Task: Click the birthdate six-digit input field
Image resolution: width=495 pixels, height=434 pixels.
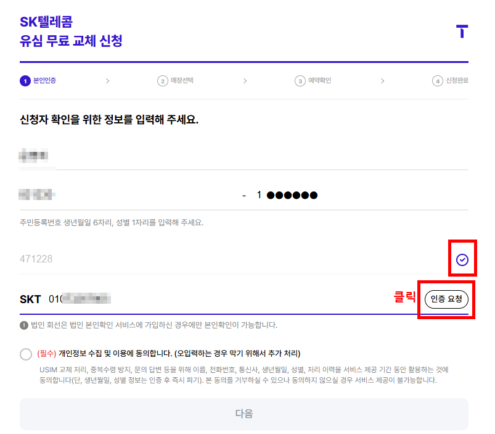Action: pos(128,194)
